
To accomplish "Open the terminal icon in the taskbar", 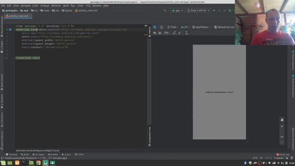I will [x=24, y=163].
